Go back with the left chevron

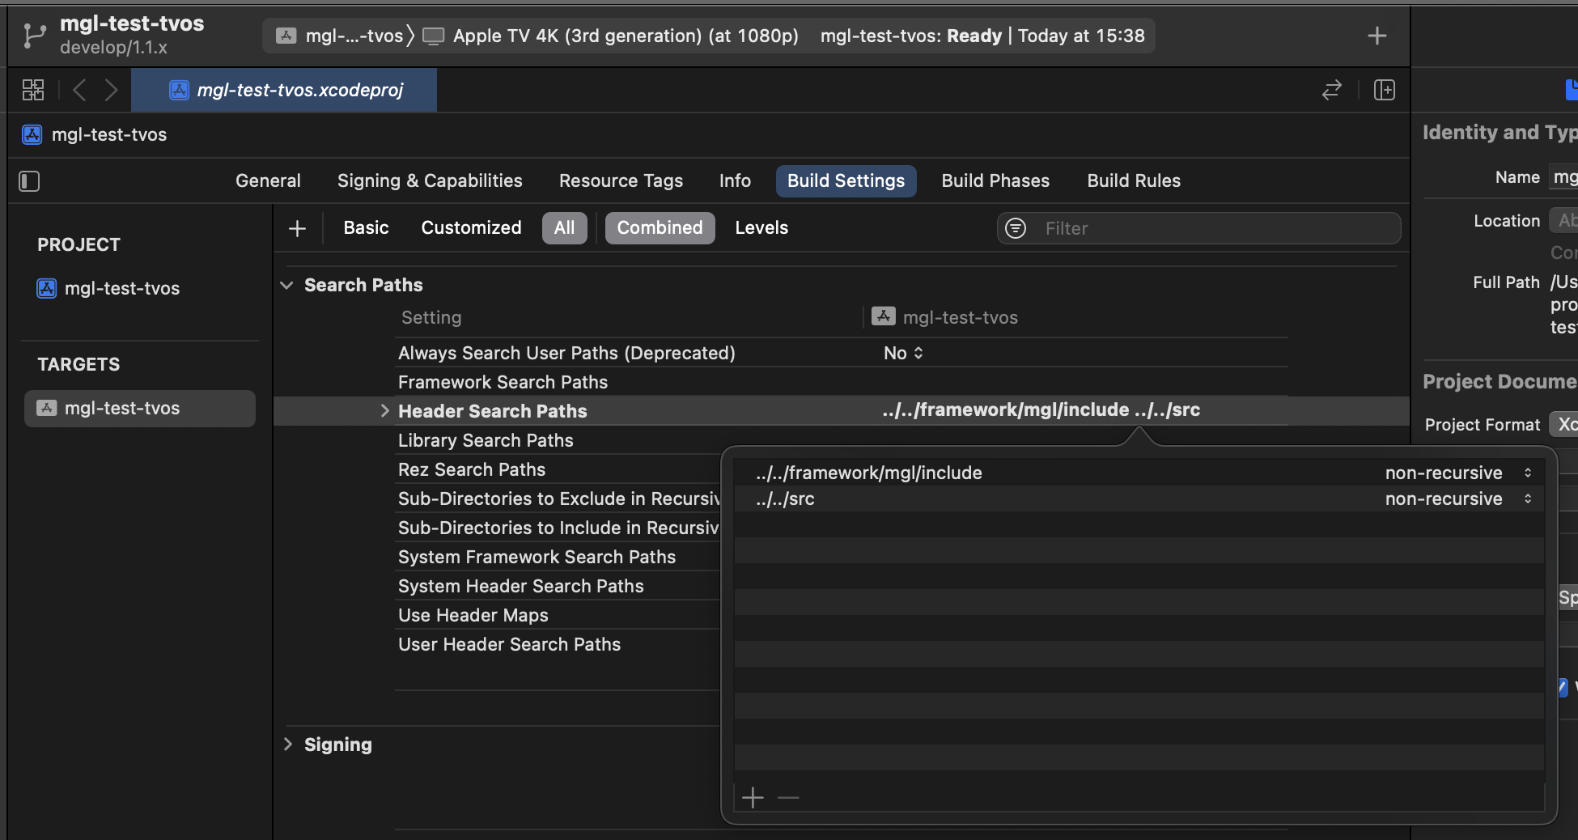(79, 90)
